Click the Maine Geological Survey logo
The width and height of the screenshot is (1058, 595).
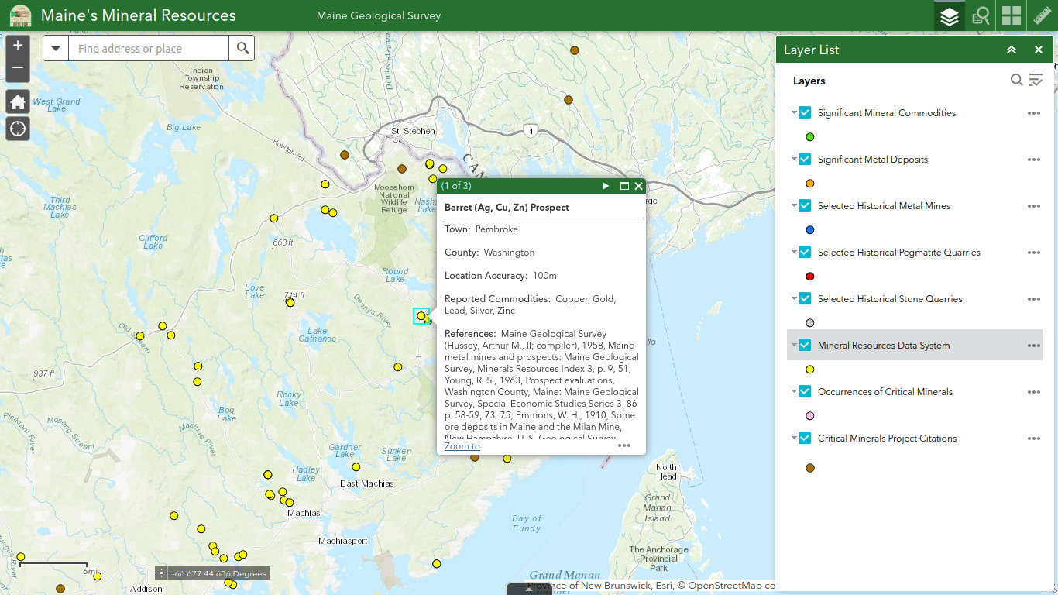(20, 15)
